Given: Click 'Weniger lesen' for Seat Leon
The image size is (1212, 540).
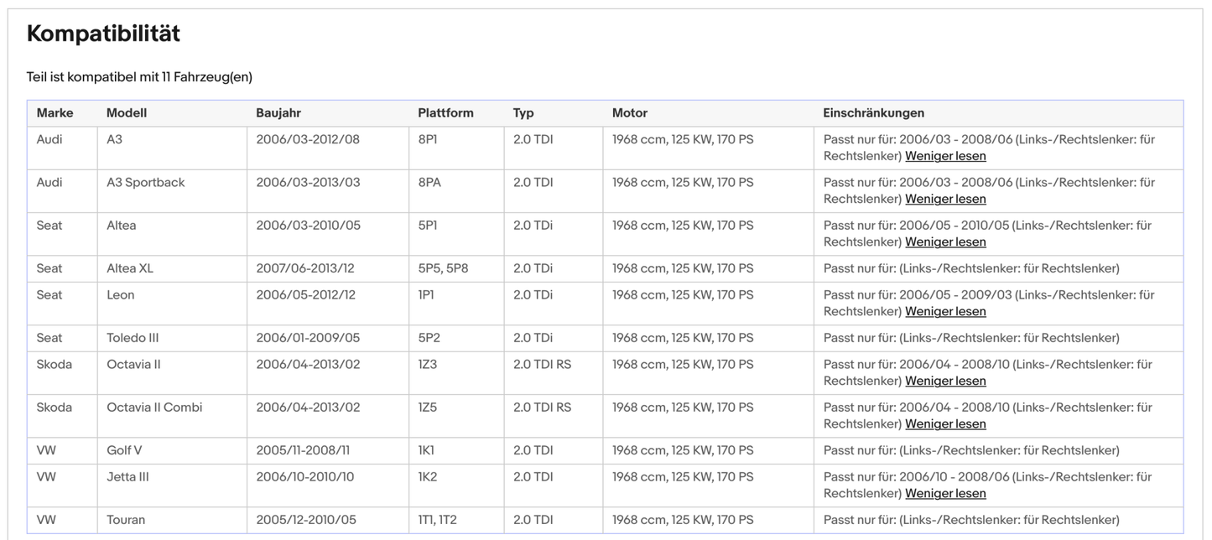Looking at the screenshot, I should [x=945, y=311].
